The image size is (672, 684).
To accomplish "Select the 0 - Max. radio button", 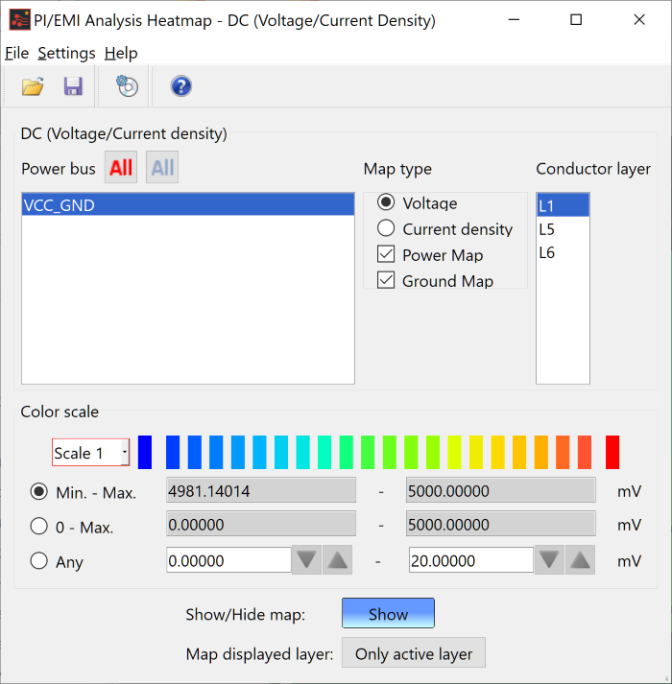I will (38, 526).
